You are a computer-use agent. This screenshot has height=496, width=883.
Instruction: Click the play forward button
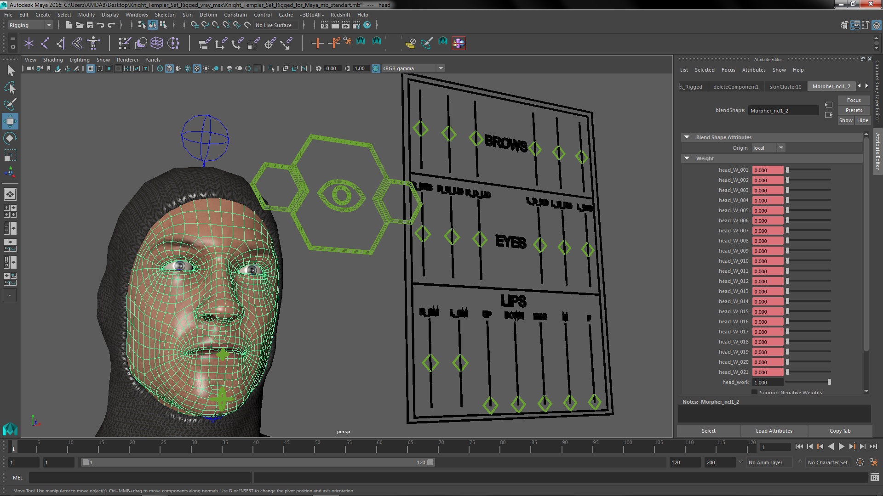[841, 446]
